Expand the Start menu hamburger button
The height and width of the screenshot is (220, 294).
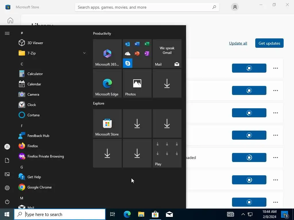7,33
